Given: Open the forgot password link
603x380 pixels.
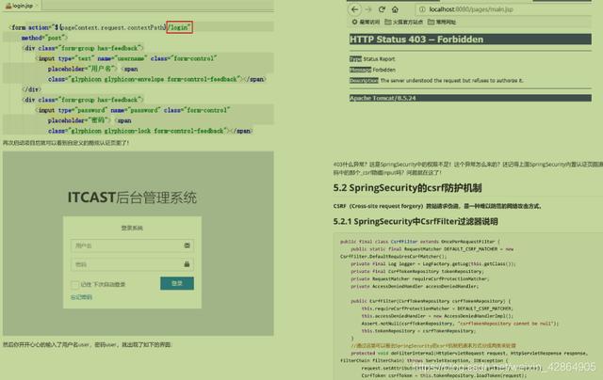Looking at the screenshot, I should point(81,297).
